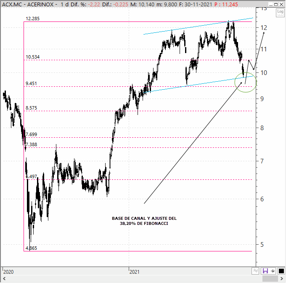The width and height of the screenshot is (286, 283).
Task: Click price axis value 8
Action: pyautogui.click(x=262, y=128)
